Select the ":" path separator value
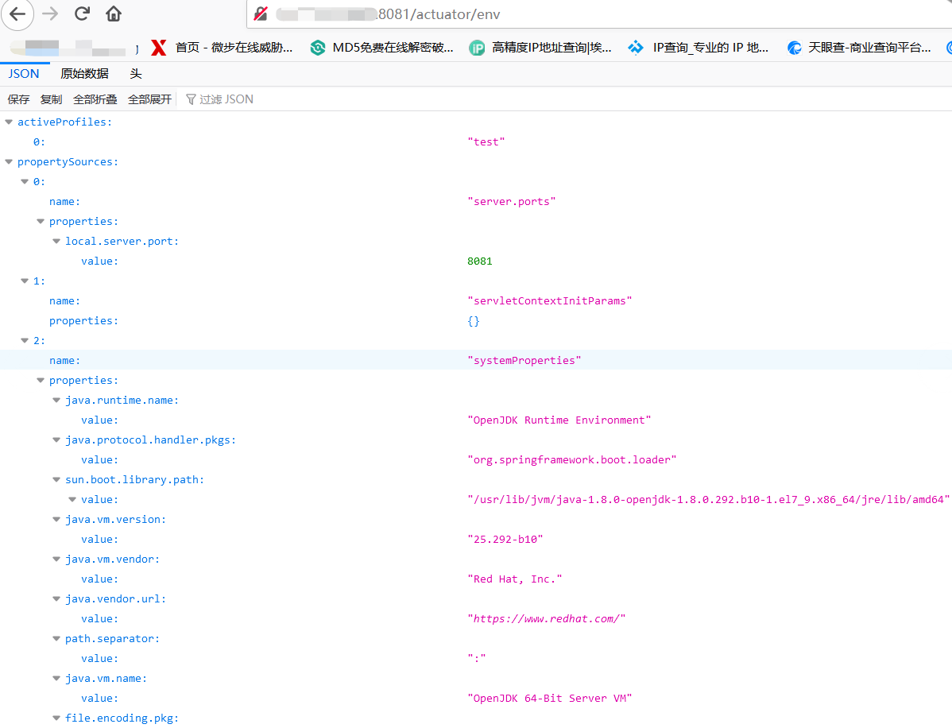The image size is (952, 728). 477,658
